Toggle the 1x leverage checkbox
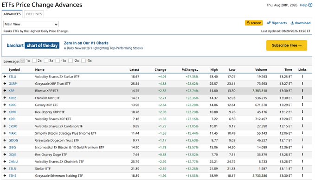 click(23, 61)
